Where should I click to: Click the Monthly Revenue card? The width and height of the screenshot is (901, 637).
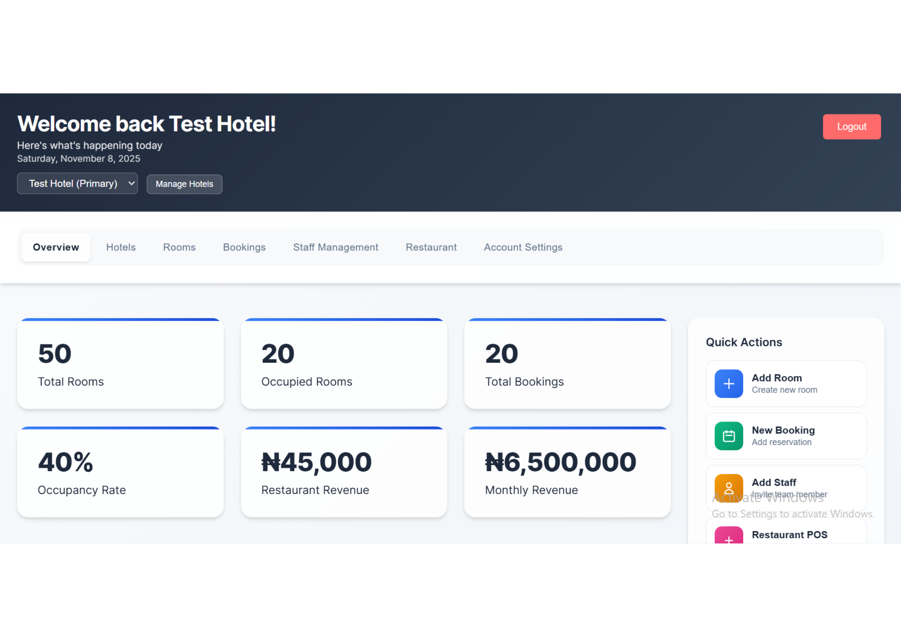(567, 472)
